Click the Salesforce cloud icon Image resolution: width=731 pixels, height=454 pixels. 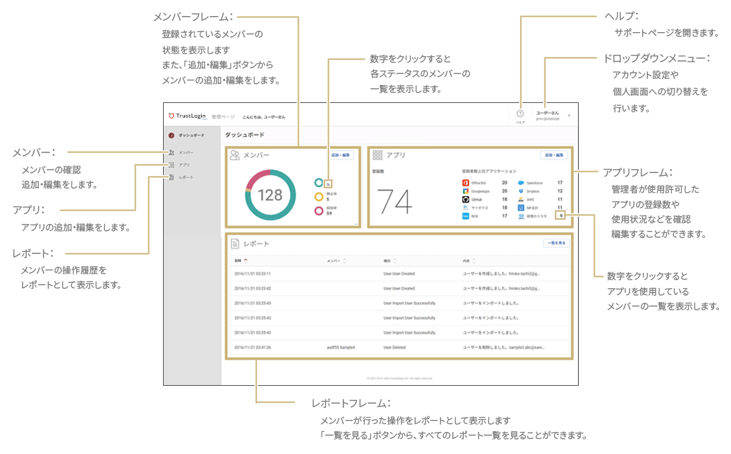coord(521,183)
